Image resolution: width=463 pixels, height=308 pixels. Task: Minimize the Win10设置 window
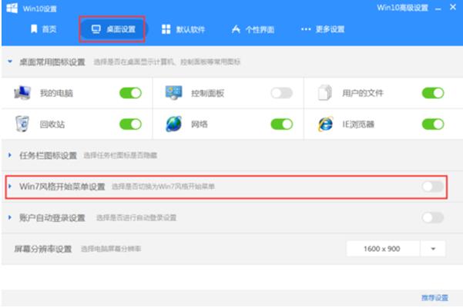[438, 9]
